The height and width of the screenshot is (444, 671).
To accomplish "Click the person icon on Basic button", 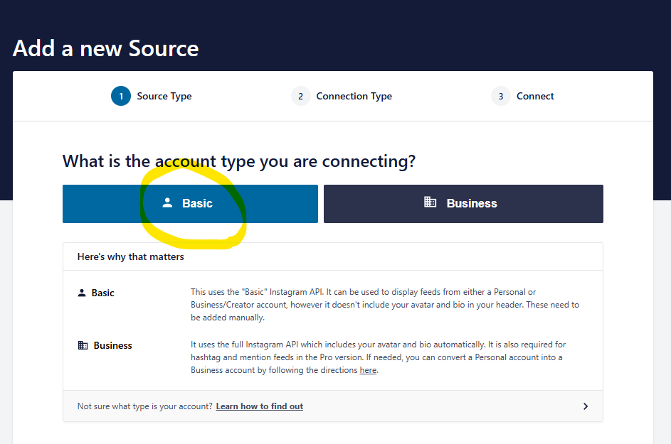I will tap(167, 203).
